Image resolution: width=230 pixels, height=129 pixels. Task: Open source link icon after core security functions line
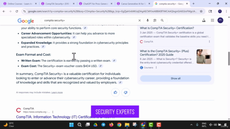85,28
